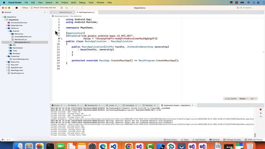Screen dimensions: 265x149
Task: Click the Finder icon in the dock
Action: point(18,146)
